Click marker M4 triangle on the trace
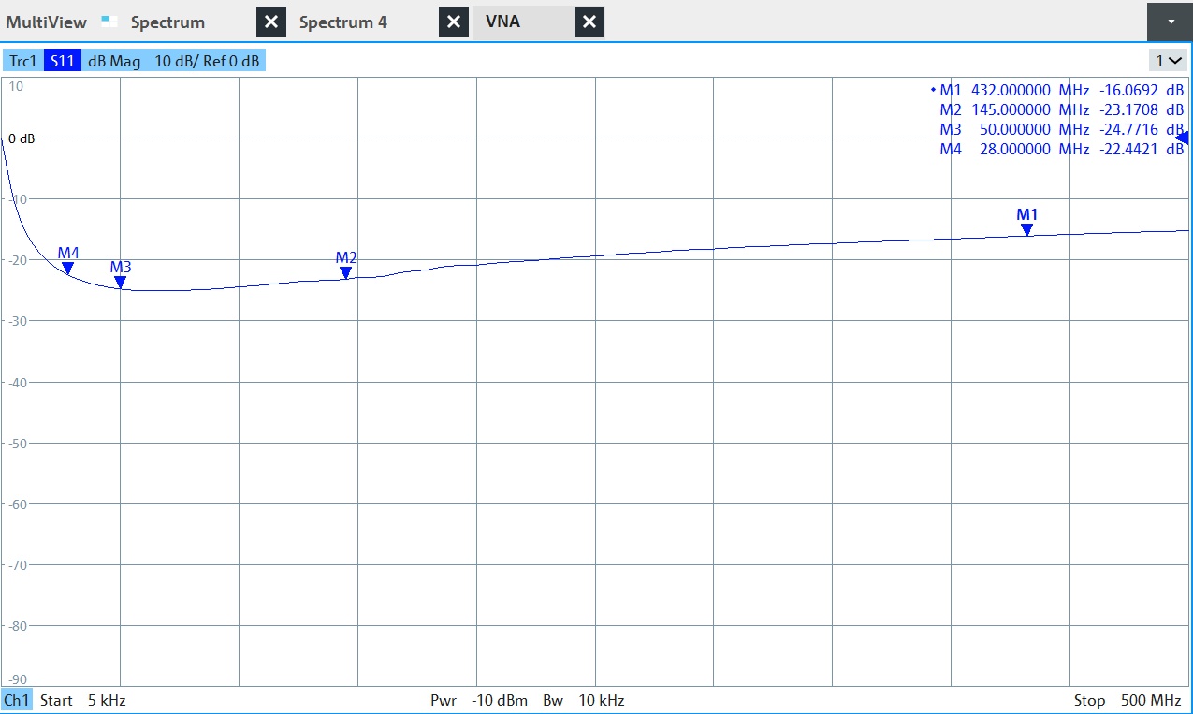The image size is (1193, 714). [x=67, y=268]
